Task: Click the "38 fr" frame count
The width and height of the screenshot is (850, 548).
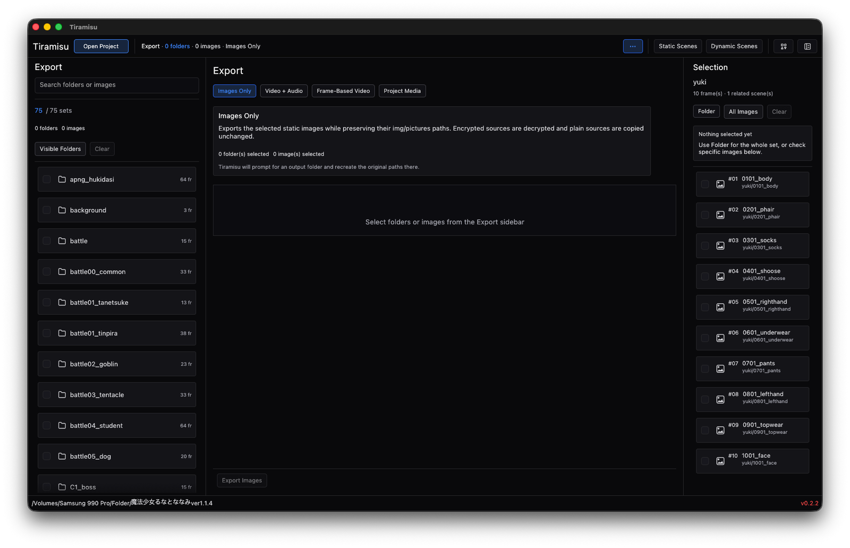Action: tap(186, 333)
